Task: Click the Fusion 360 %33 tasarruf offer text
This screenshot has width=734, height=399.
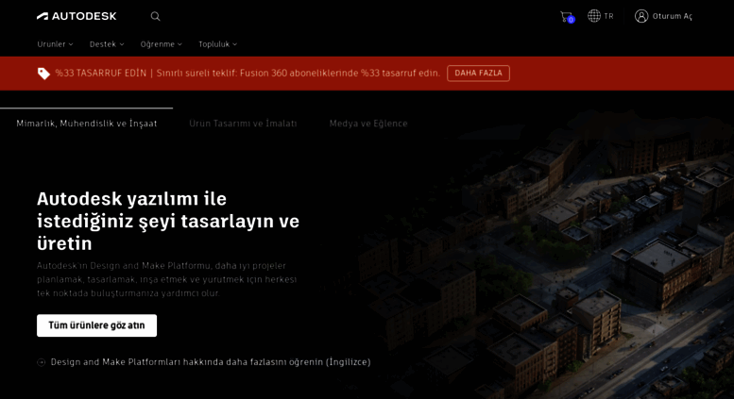Action: coord(299,74)
